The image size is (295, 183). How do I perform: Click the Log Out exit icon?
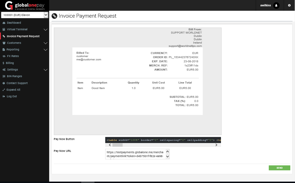point(4,96)
